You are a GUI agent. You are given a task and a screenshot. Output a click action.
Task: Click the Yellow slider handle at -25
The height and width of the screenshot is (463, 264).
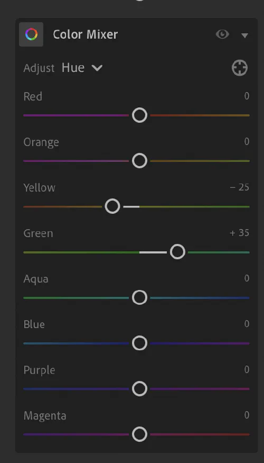click(112, 206)
